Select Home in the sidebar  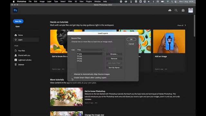coord(26,35)
